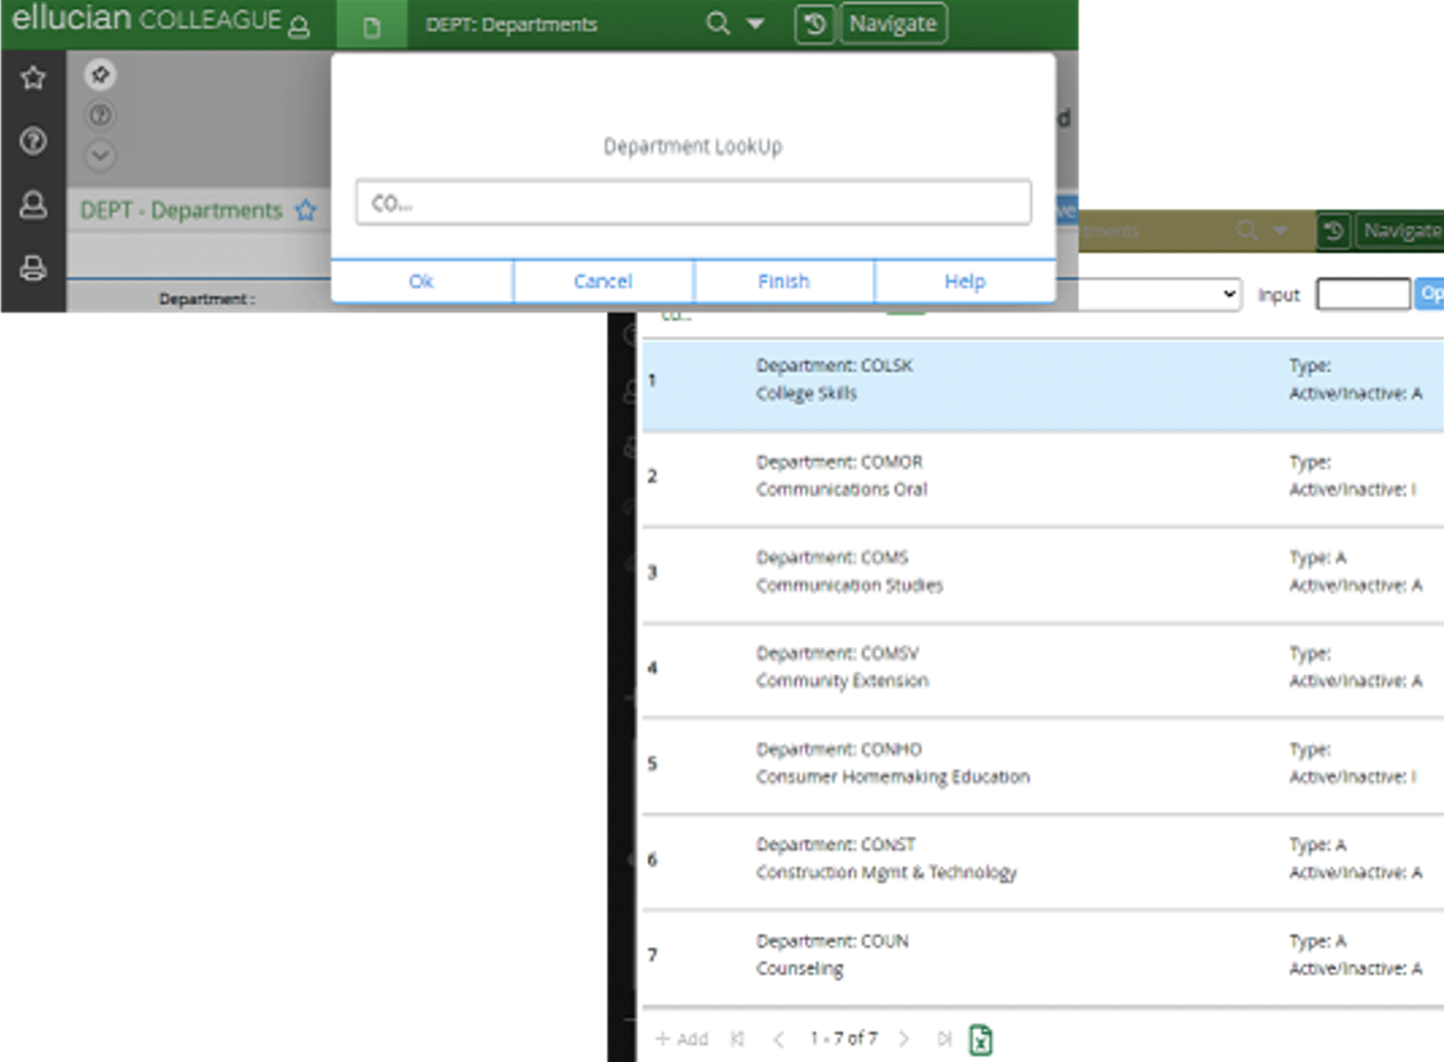Open history icon in the background results window

1334,231
